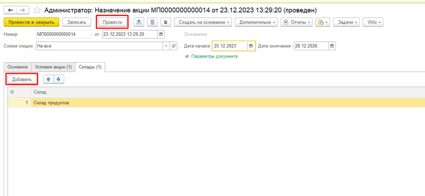The height and width of the screenshot is (196, 425).
Task: Switch to the Основное tab
Action: [17, 67]
